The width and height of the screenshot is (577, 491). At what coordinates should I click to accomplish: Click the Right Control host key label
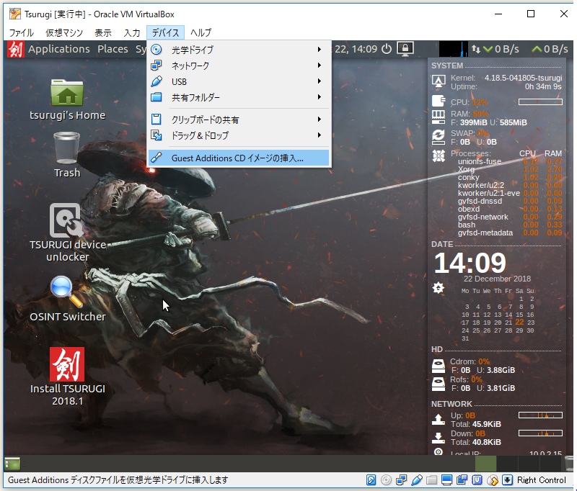pyautogui.click(x=542, y=480)
